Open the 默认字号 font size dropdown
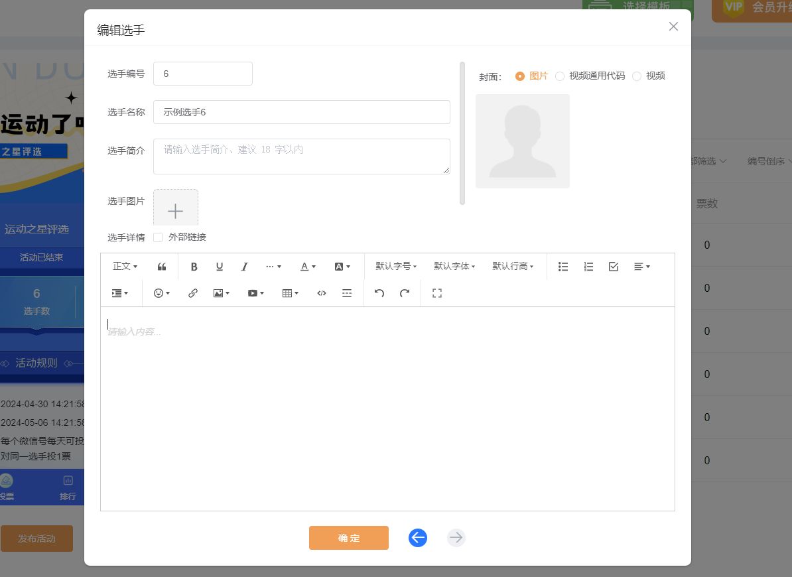Image resolution: width=792 pixels, height=577 pixels. 396,267
